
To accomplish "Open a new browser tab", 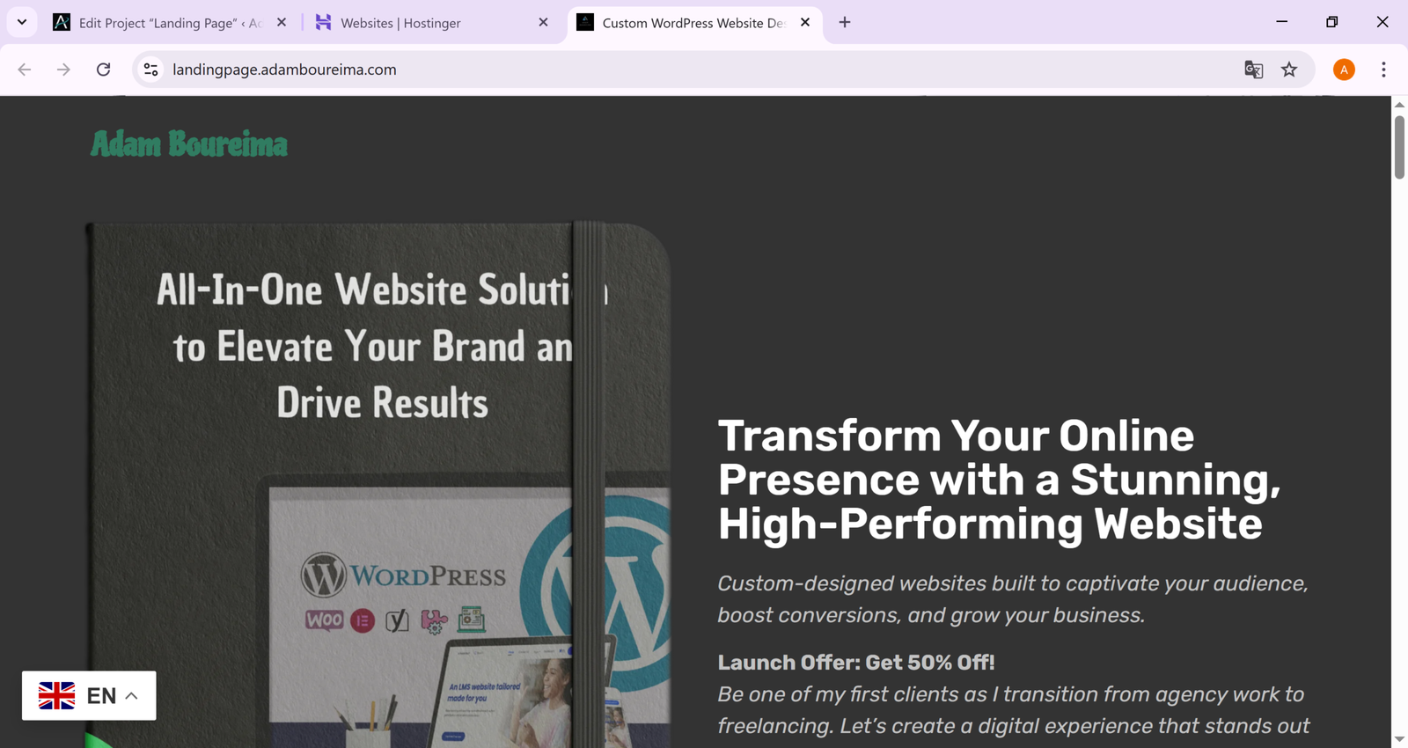I will point(845,23).
